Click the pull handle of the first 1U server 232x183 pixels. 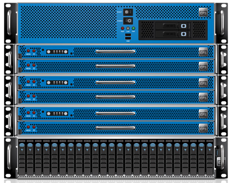point(115,52)
